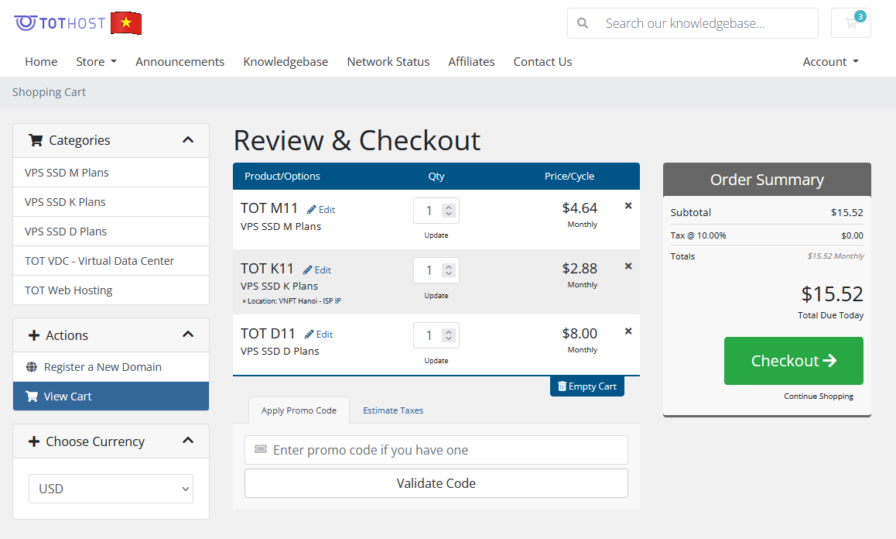Remove TOT K11 from cart

[x=628, y=266]
